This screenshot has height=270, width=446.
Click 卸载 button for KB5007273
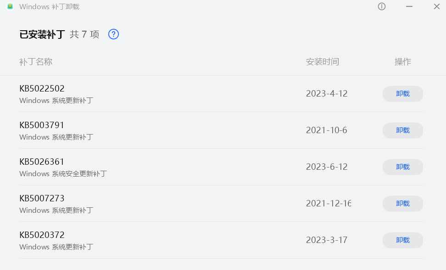(x=402, y=204)
